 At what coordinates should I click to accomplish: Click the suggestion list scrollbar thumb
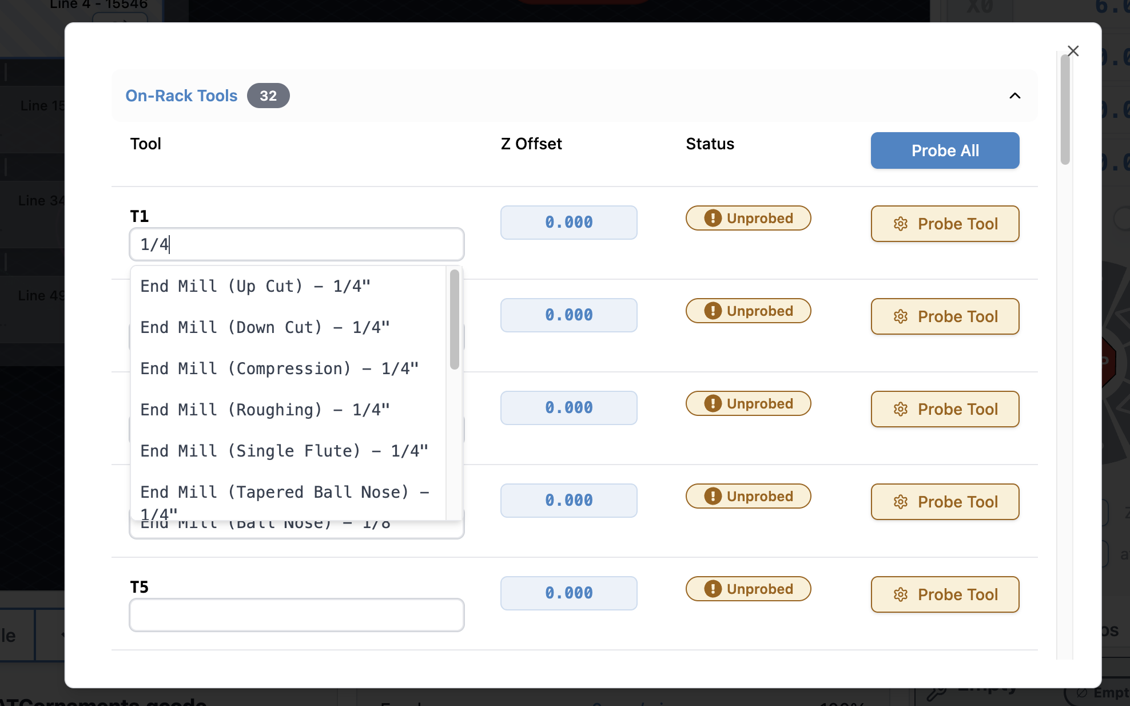(455, 319)
